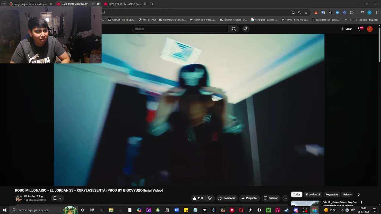Open hora gmt Google bookmark
The height and width of the screenshot is (214, 381).
pos(264,20)
